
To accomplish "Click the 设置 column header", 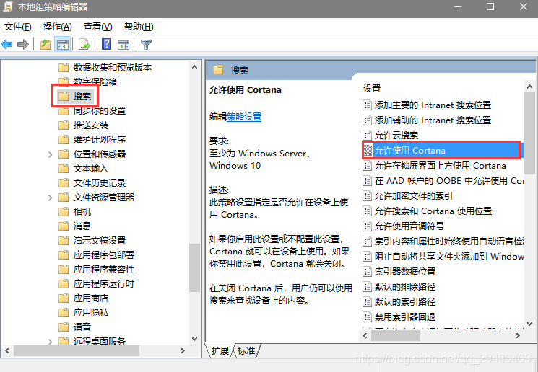I will pos(372,89).
